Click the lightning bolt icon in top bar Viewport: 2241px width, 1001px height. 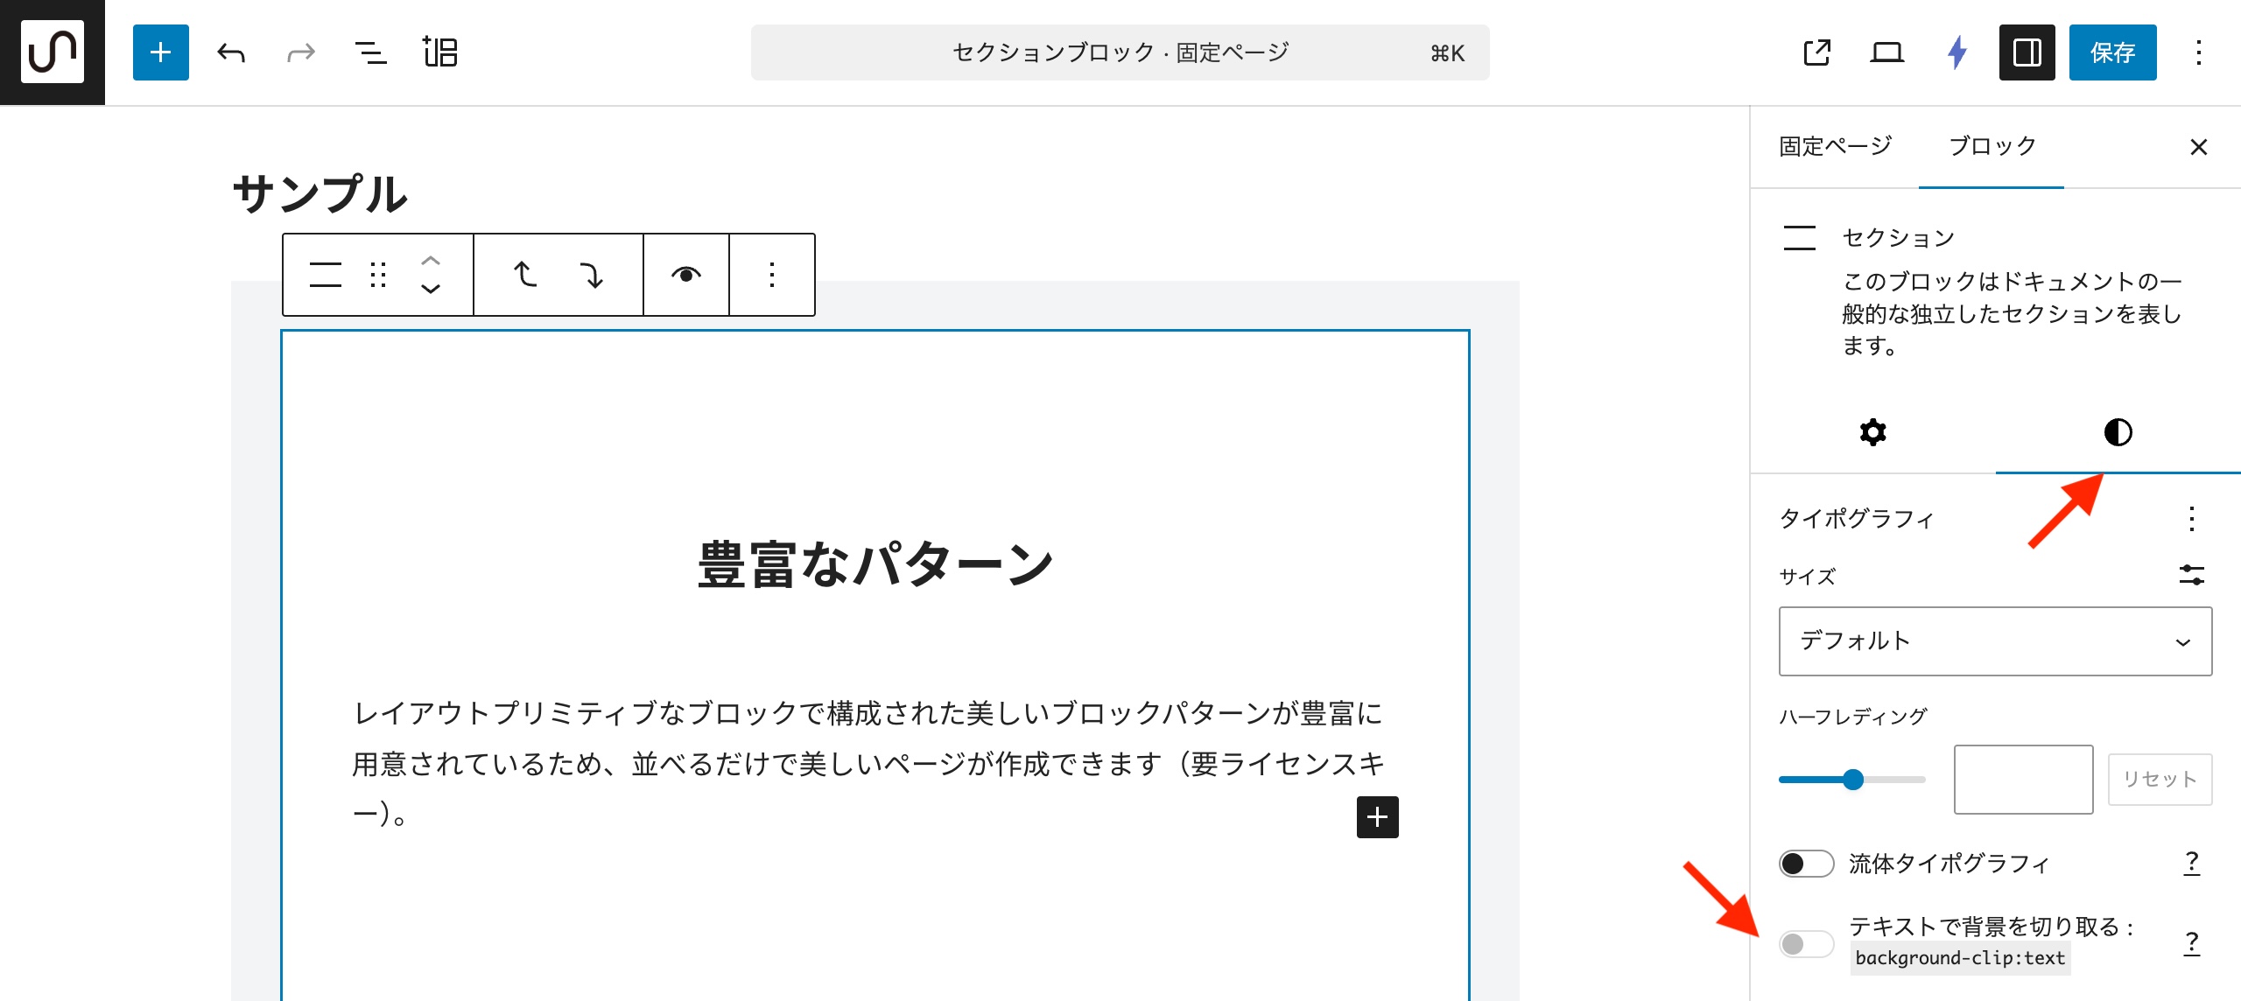(x=1957, y=52)
